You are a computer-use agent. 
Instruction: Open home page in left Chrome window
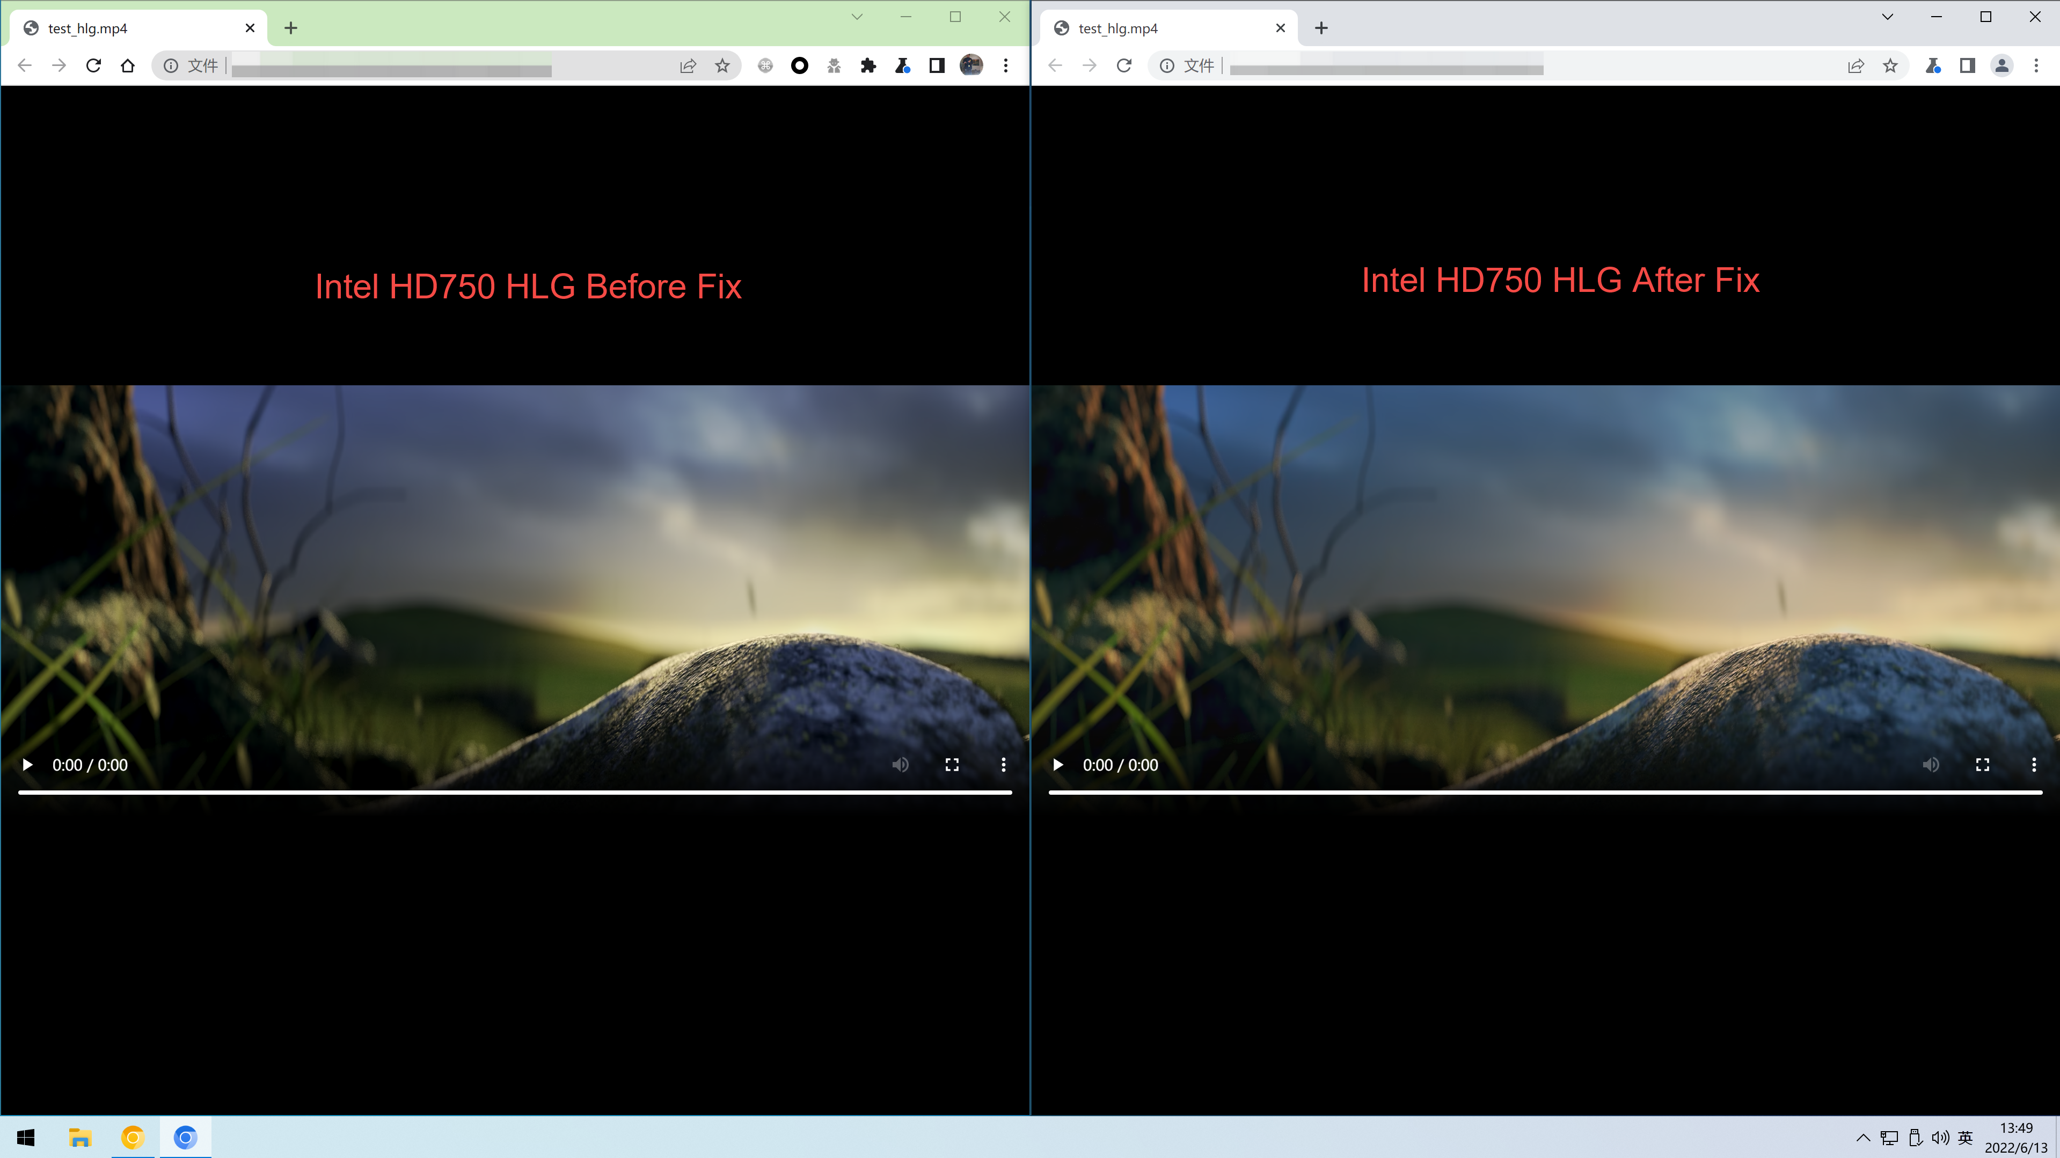coord(128,65)
